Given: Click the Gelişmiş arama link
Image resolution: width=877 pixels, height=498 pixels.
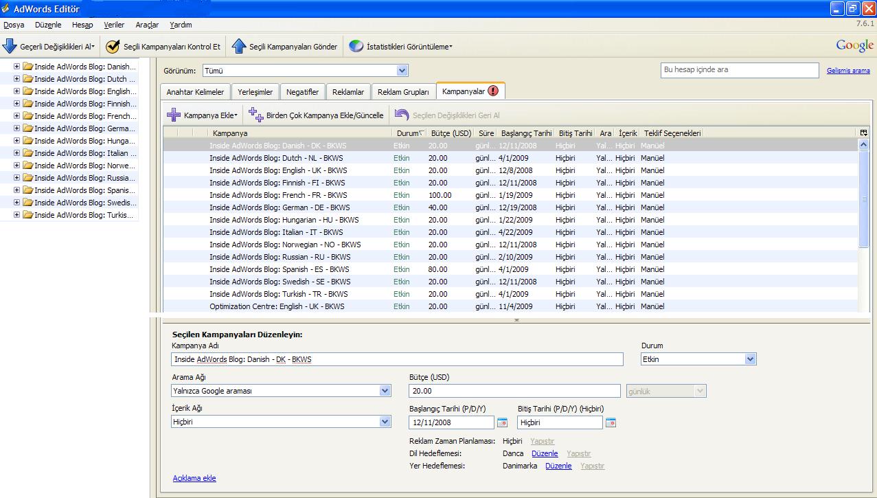Looking at the screenshot, I should (848, 70).
